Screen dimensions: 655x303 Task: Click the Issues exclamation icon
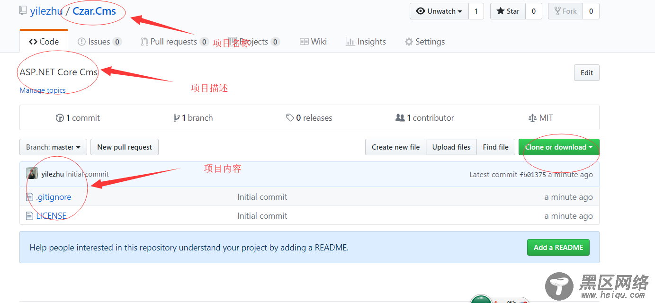(x=81, y=42)
